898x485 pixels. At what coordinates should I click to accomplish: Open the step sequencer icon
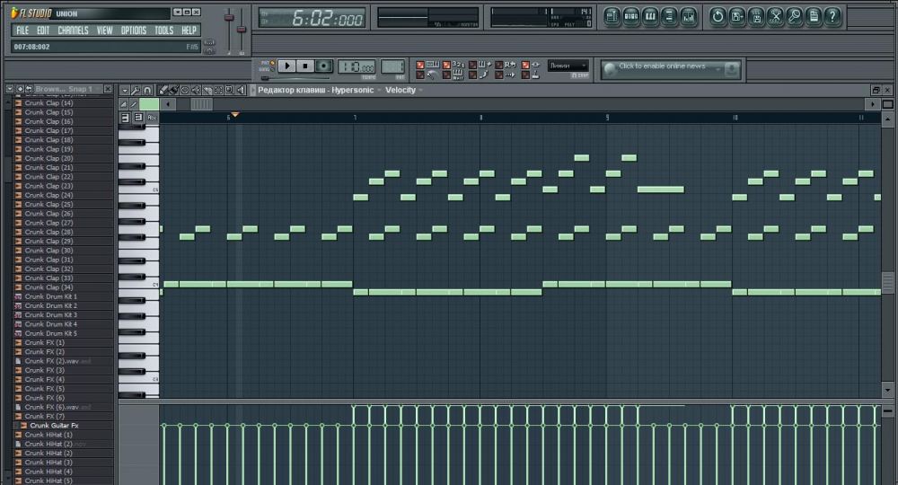click(631, 16)
